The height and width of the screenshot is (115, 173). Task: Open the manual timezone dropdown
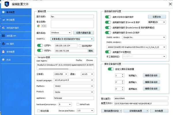[x=144, y=56]
